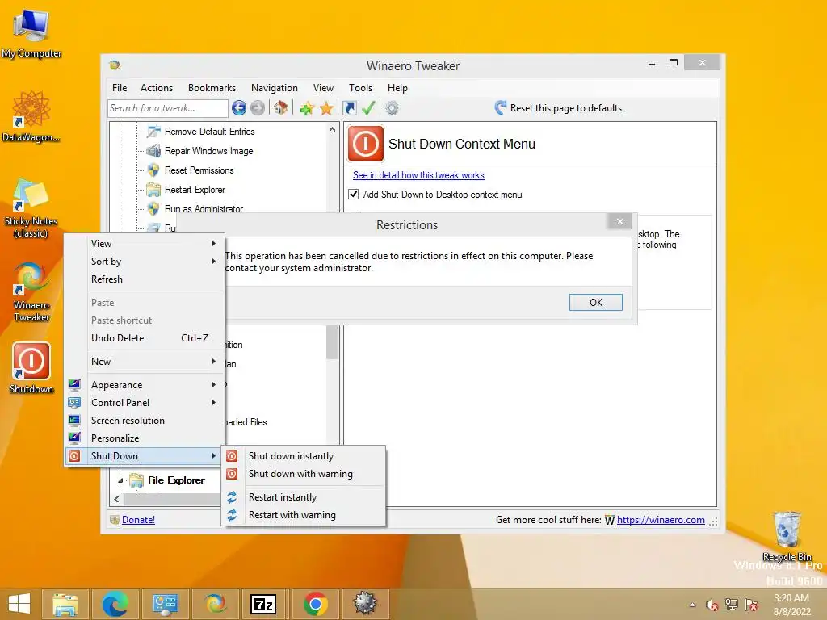This screenshot has width=827, height=620.
Task: Select the DataWagon desktop shortcut
Action: click(31, 116)
